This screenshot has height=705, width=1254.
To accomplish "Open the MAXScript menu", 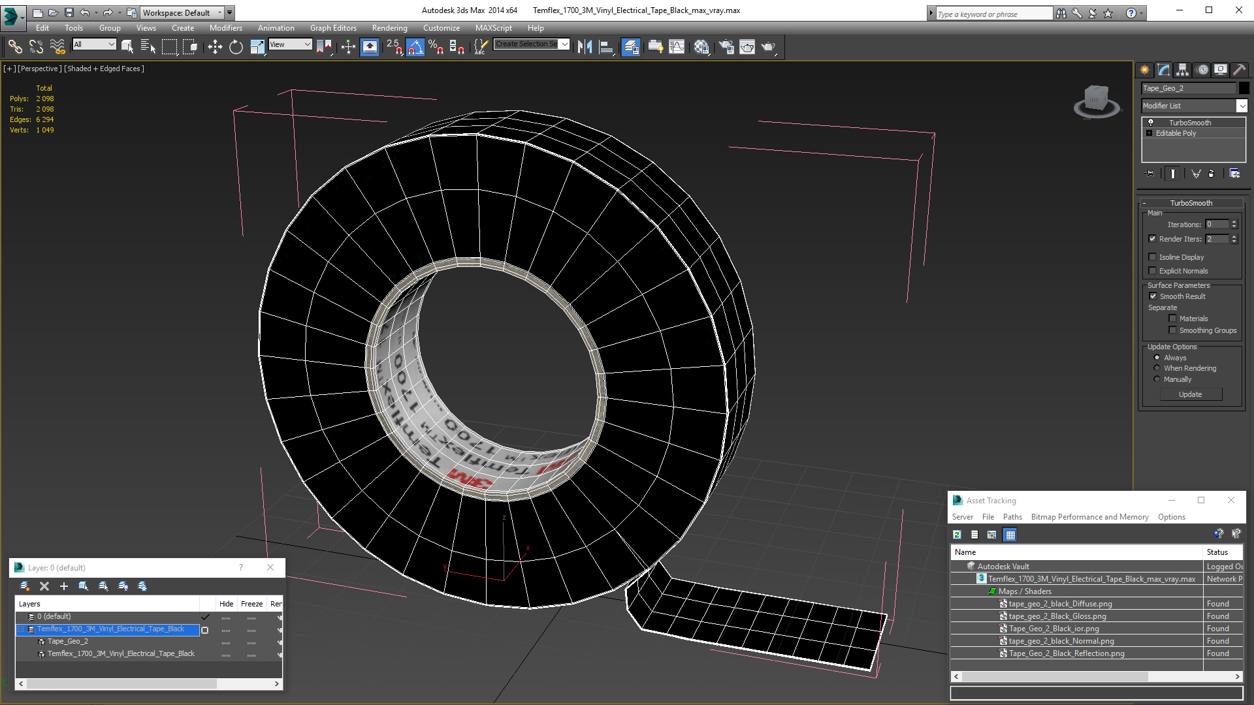I will pyautogui.click(x=493, y=28).
